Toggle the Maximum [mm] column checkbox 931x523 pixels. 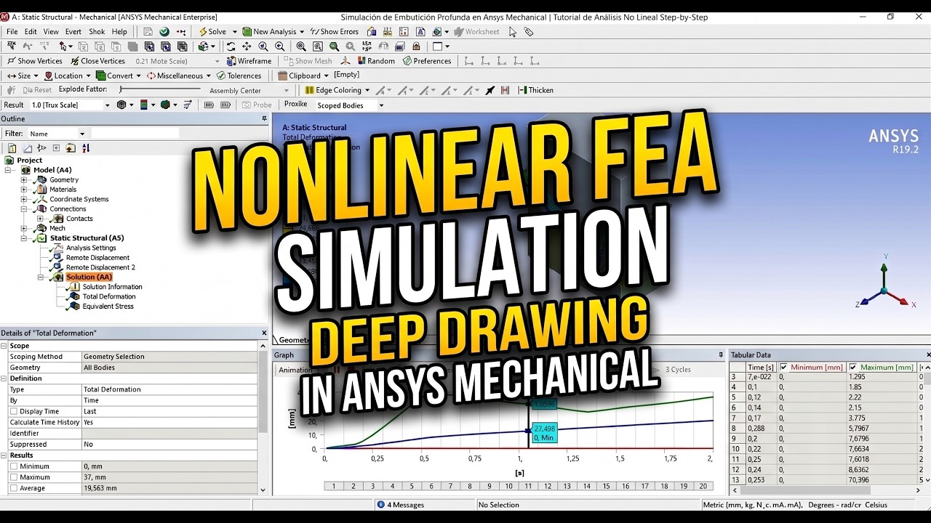(852, 368)
